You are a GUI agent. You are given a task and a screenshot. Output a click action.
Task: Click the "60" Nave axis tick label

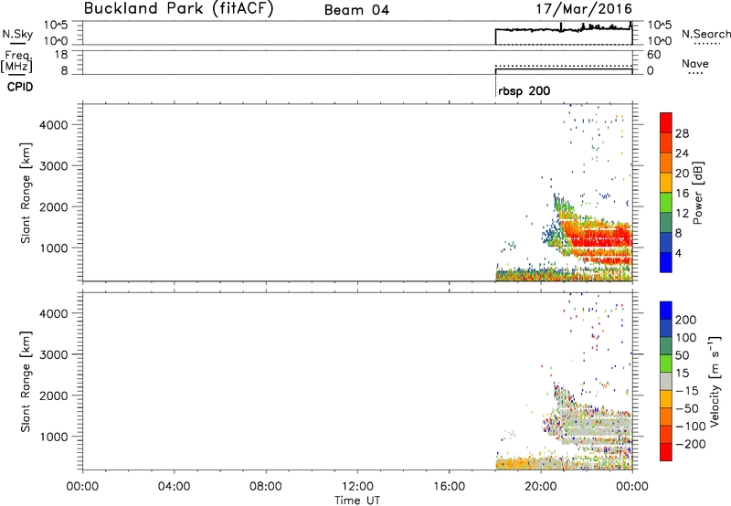click(653, 55)
